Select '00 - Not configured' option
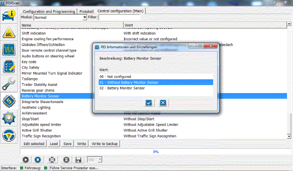293x171 pixels. [x=115, y=77]
